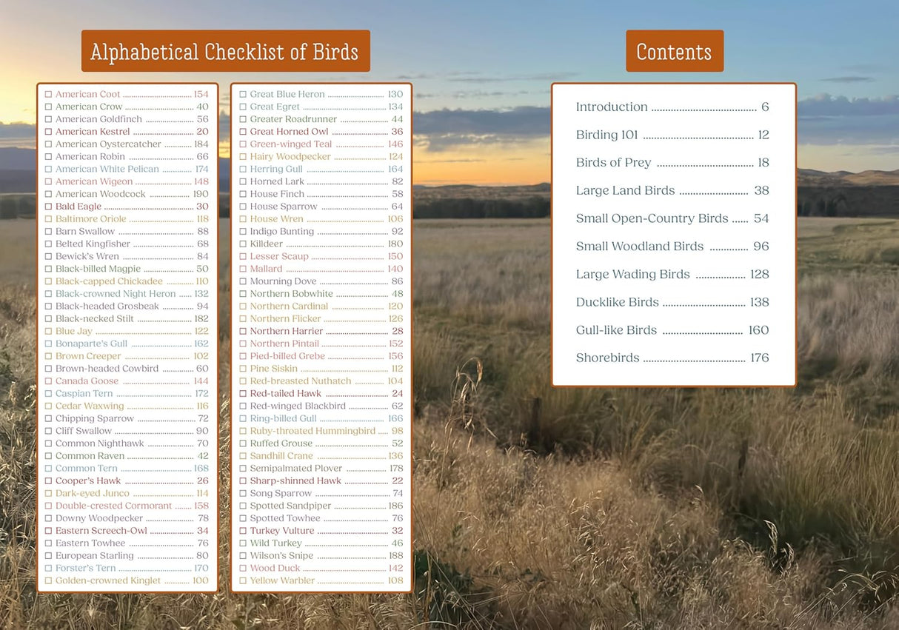
Task: Mark the Great Horned Owl as seen
Action: [243, 132]
